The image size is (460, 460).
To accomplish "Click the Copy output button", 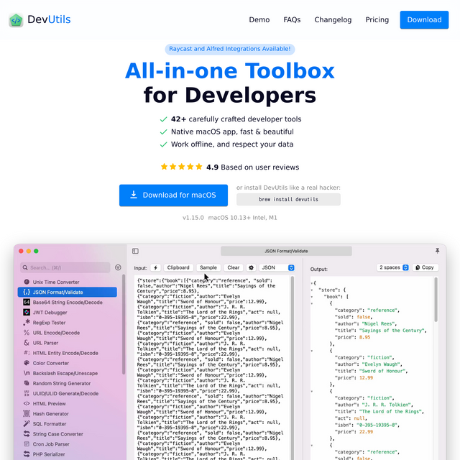I will pyautogui.click(x=425, y=267).
